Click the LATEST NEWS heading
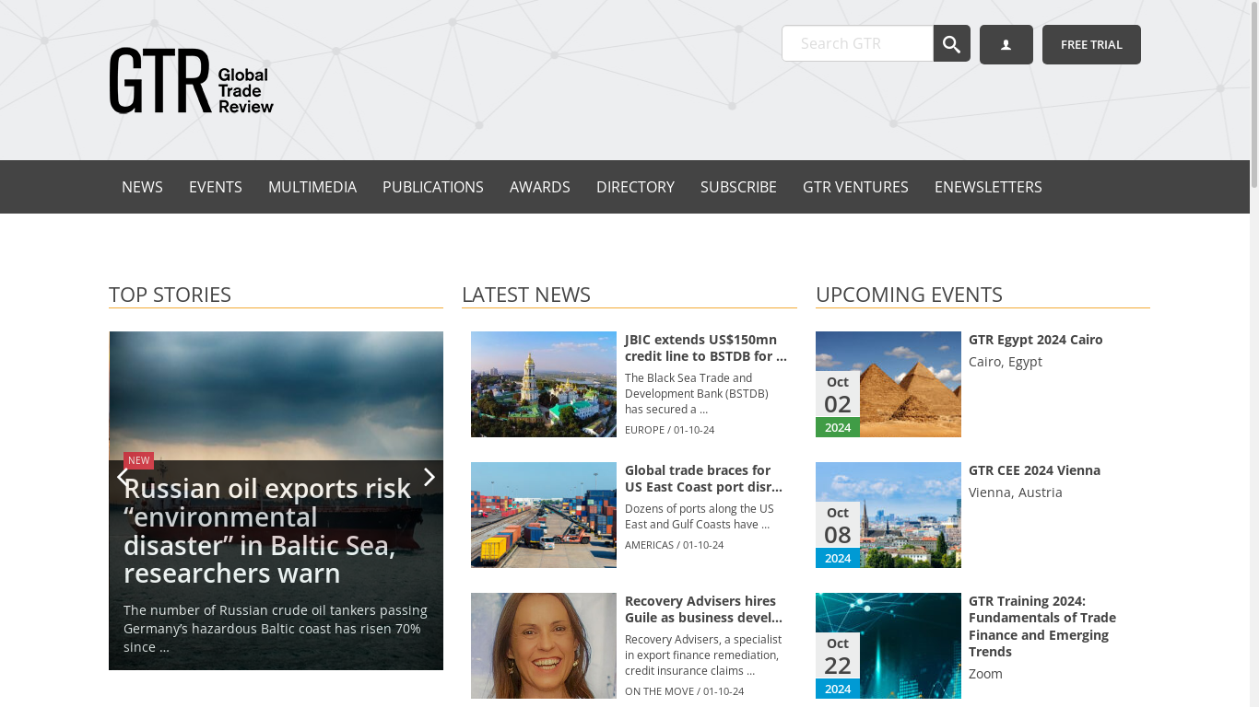Viewport: 1259px width, 707px height. coord(526,295)
